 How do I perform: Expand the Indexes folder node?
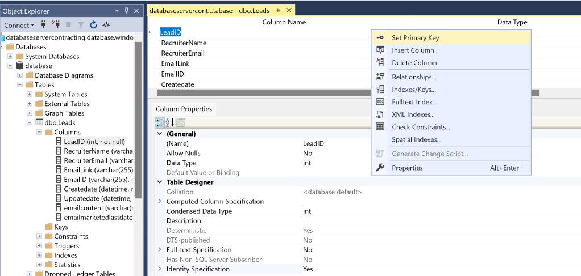[x=39, y=255]
